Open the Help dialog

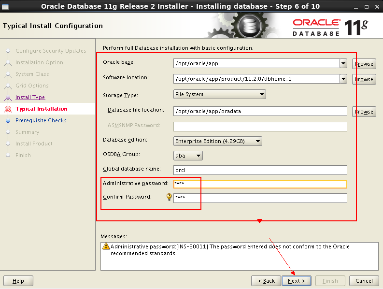point(18,281)
